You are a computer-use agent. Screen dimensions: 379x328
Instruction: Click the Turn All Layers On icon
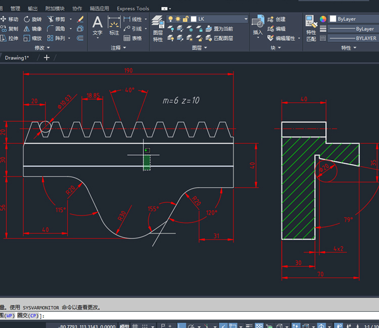[171, 38]
